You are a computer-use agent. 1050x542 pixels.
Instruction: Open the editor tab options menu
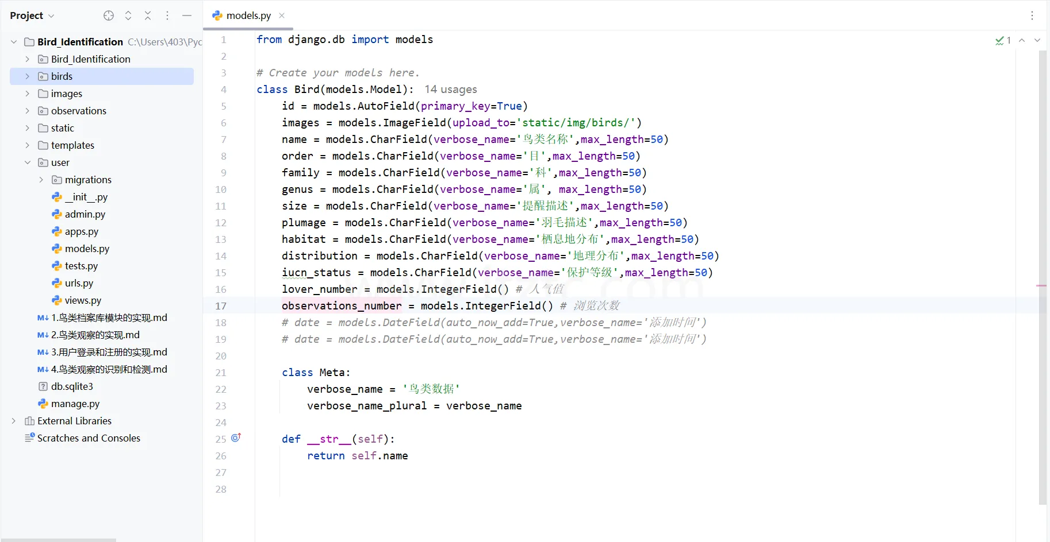1032,16
